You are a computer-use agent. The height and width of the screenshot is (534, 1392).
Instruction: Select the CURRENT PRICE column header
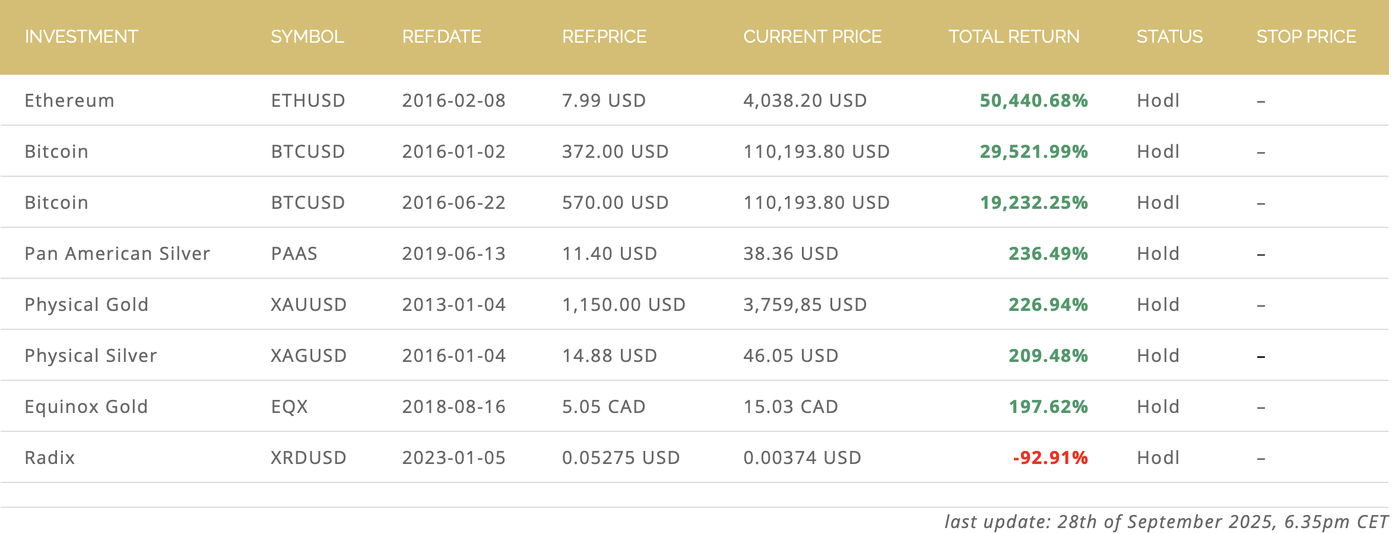(x=812, y=37)
